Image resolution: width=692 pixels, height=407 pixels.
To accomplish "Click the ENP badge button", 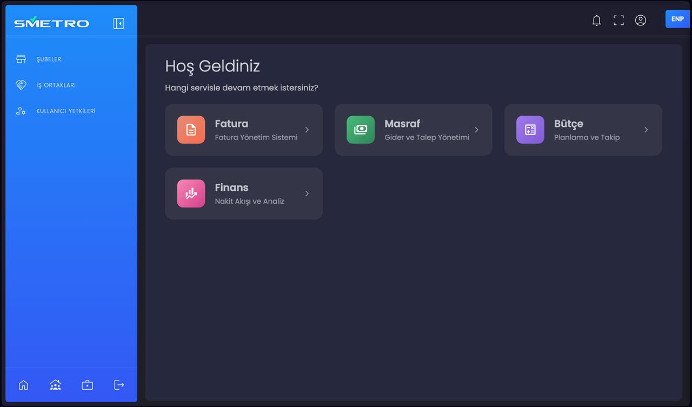I will [677, 19].
